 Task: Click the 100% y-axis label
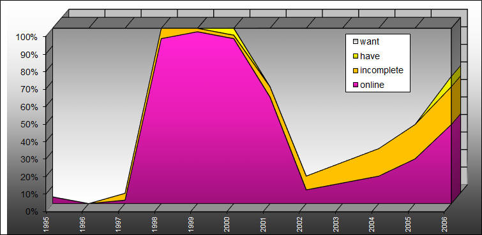point(26,37)
